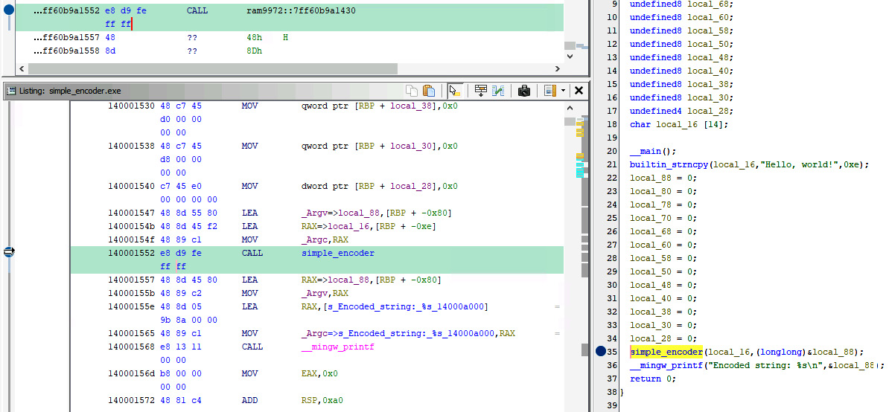Click the Copy icon in the Listing toolbar
Image resolution: width=889 pixels, height=412 pixels.
click(412, 91)
